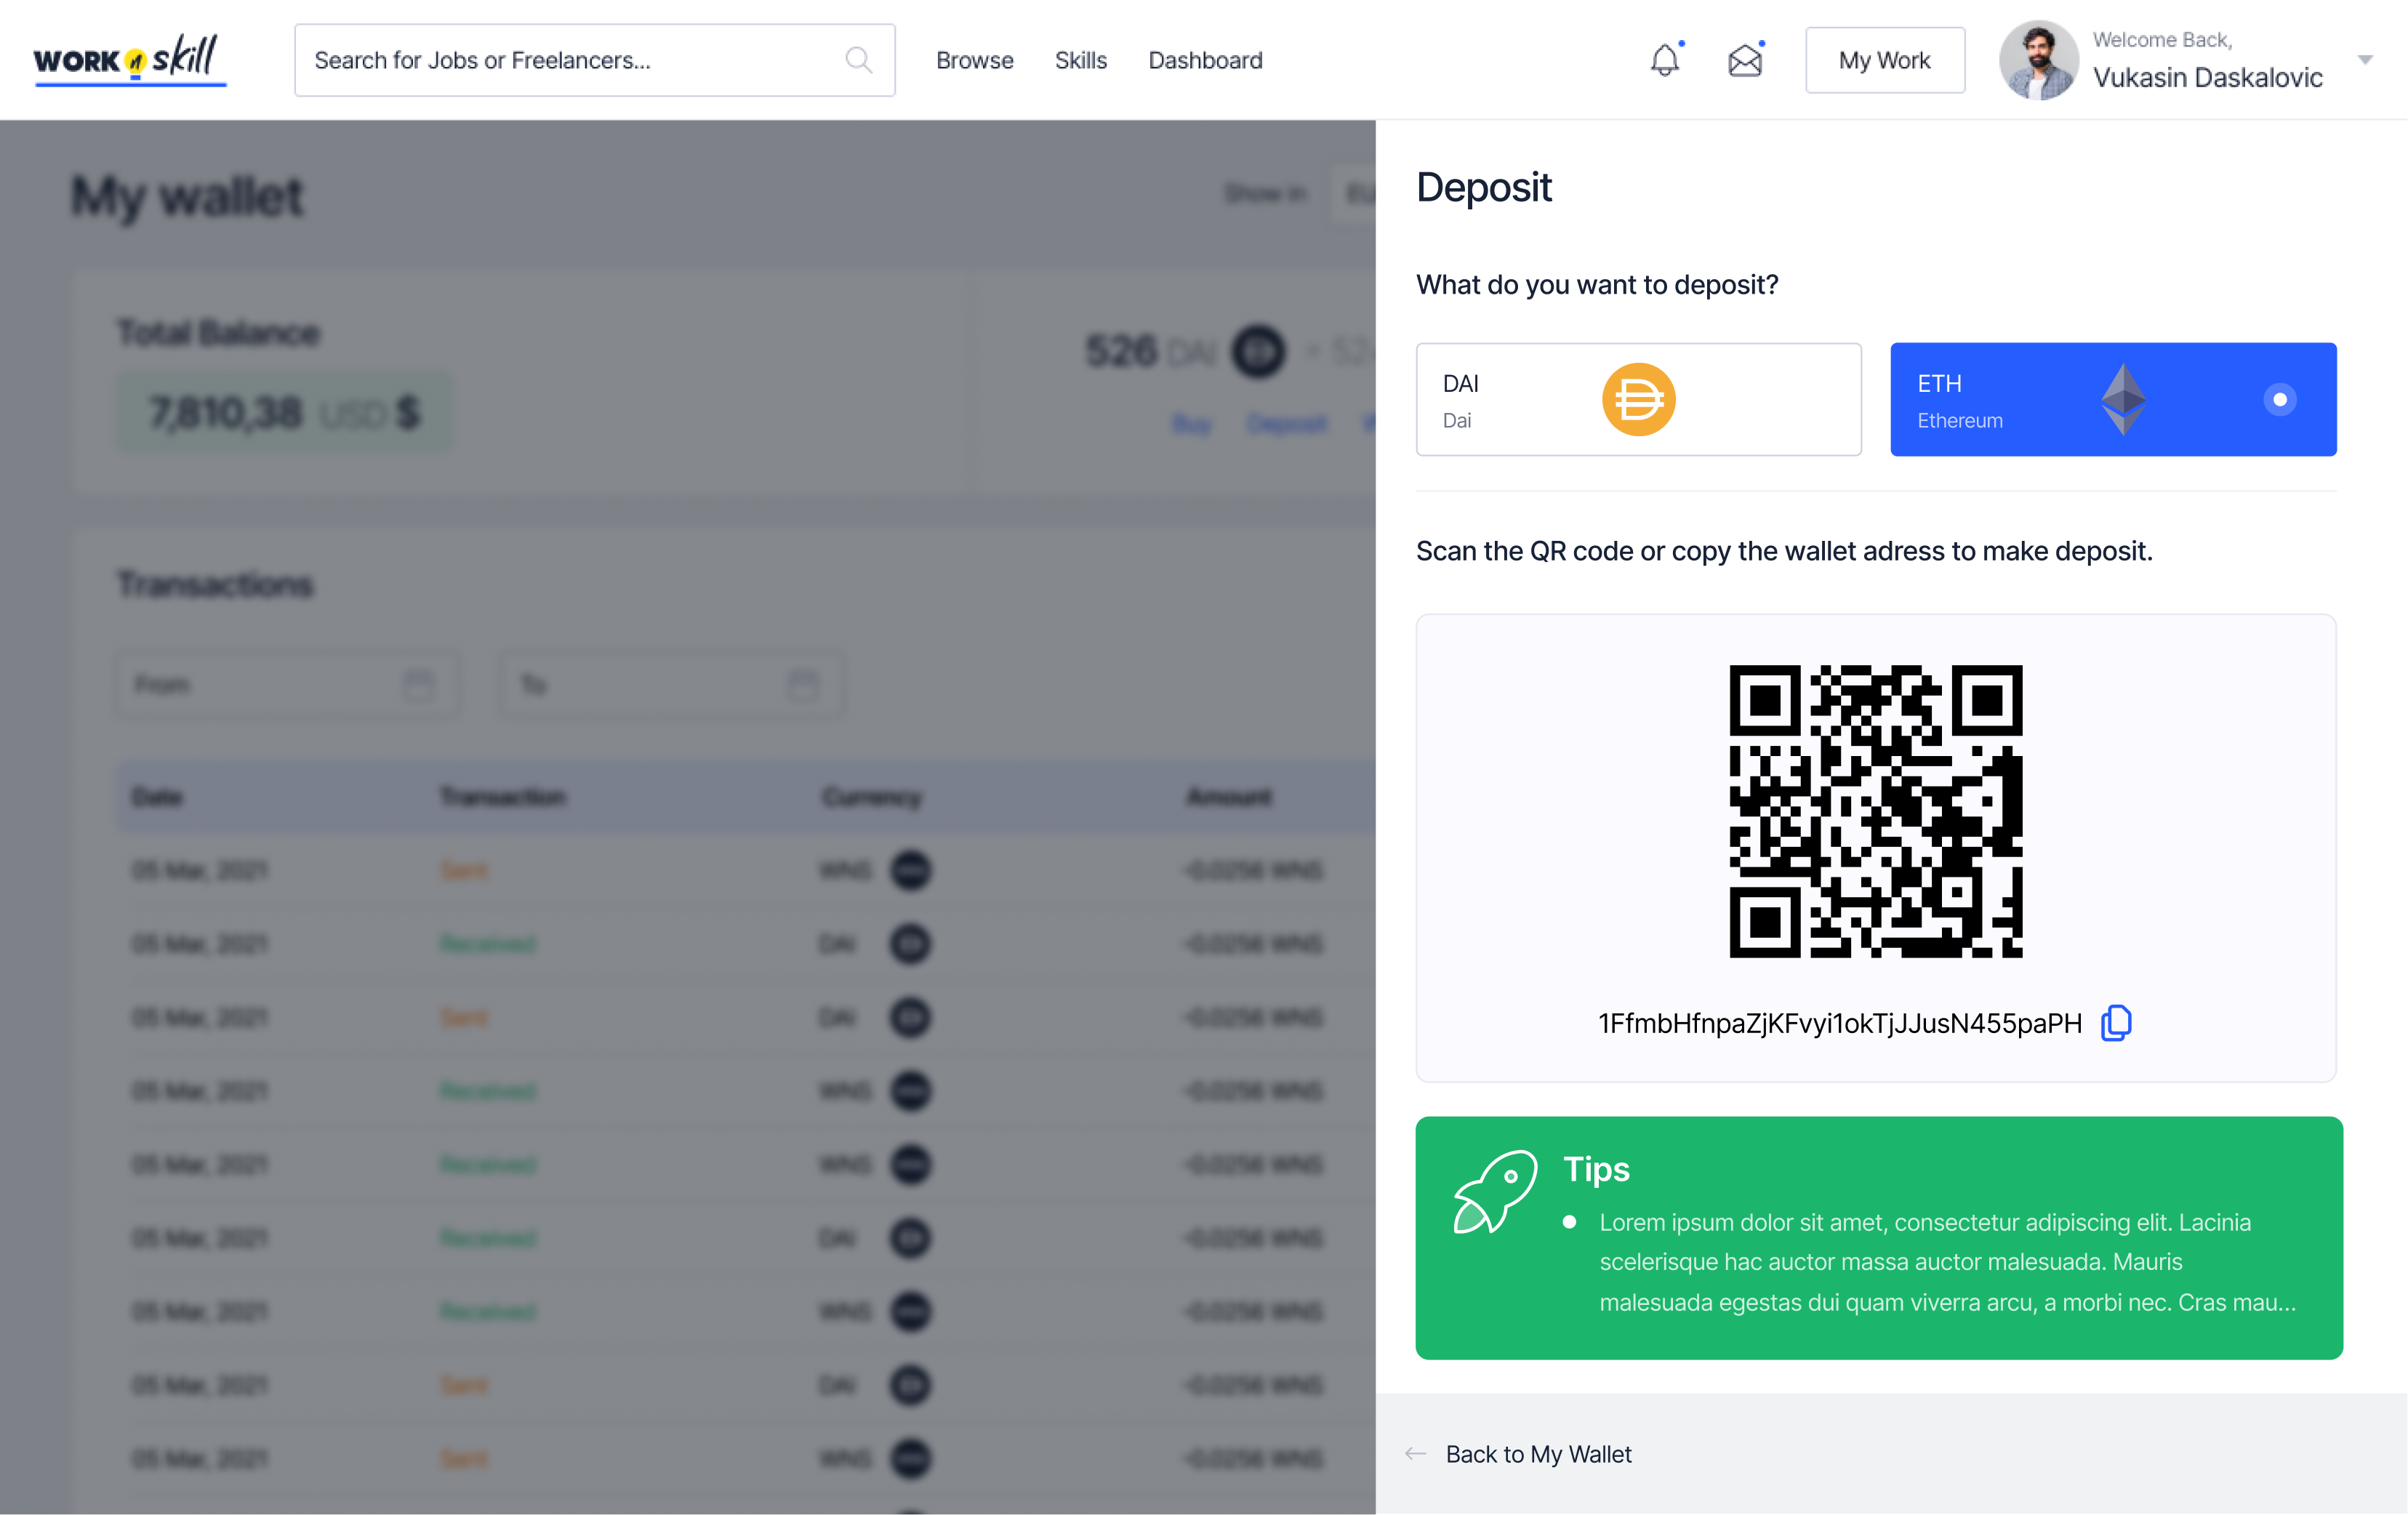Copy the wallet address with the copy icon

tap(2116, 1022)
